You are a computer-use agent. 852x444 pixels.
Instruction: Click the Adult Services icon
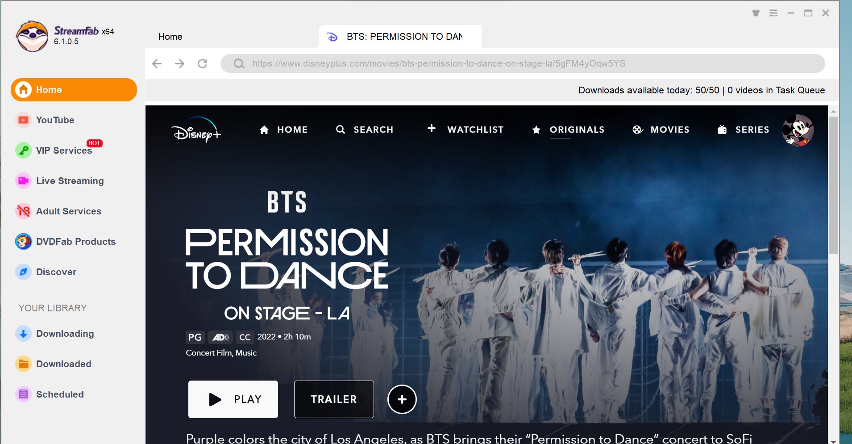point(23,211)
